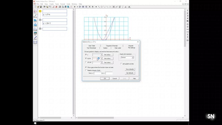222x125 pixels.
Task: Open the Tools menu
Action: tap(57, 4)
